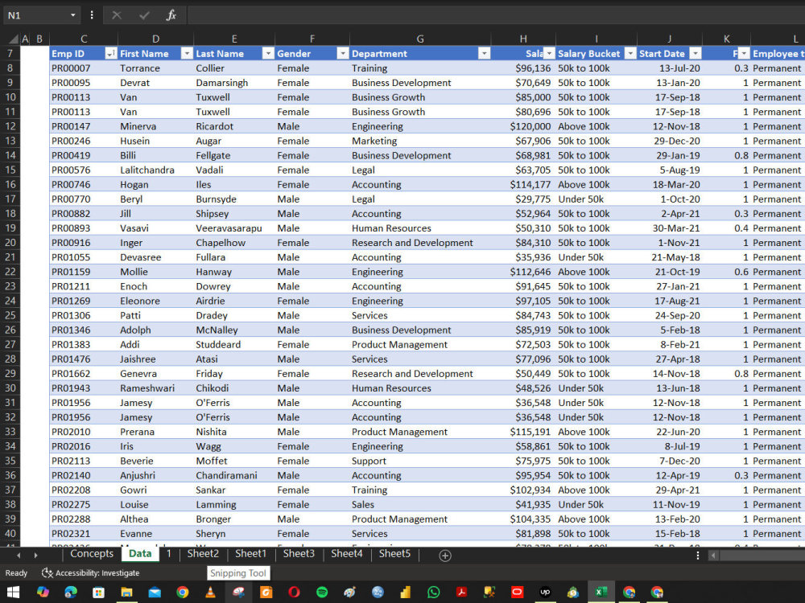Click the Name Box showing N1
The image size is (805, 603).
[x=36, y=15]
